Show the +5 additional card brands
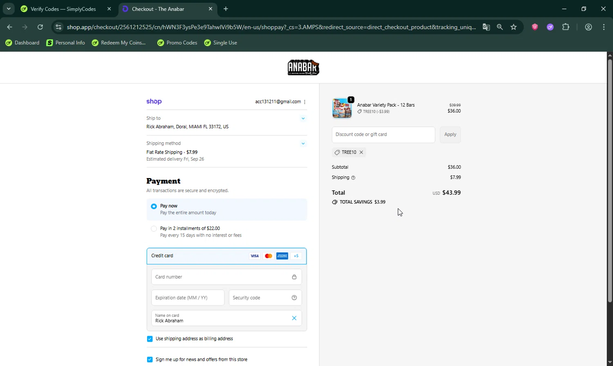Screen dimensions: 613x366 pyautogui.click(x=296, y=256)
